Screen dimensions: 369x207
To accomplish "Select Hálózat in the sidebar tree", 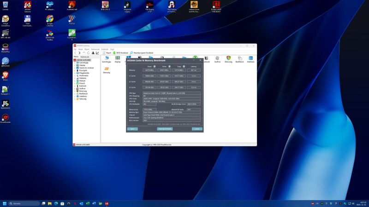I will [83, 80].
